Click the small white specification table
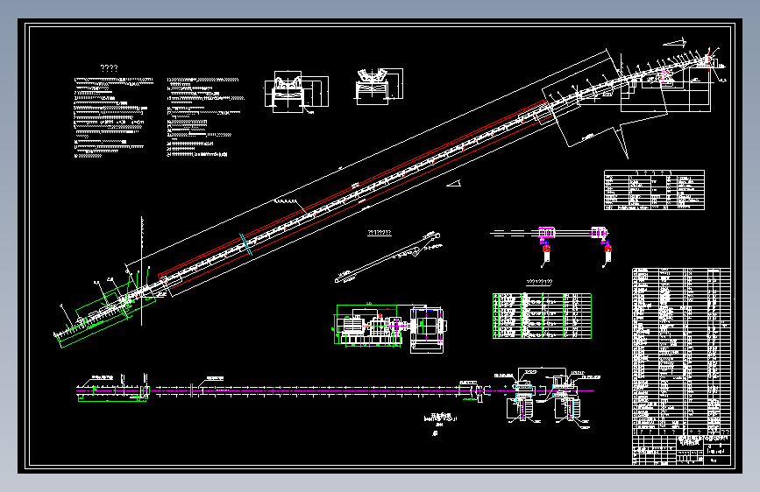The image size is (760, 492). tap(654, 190)
